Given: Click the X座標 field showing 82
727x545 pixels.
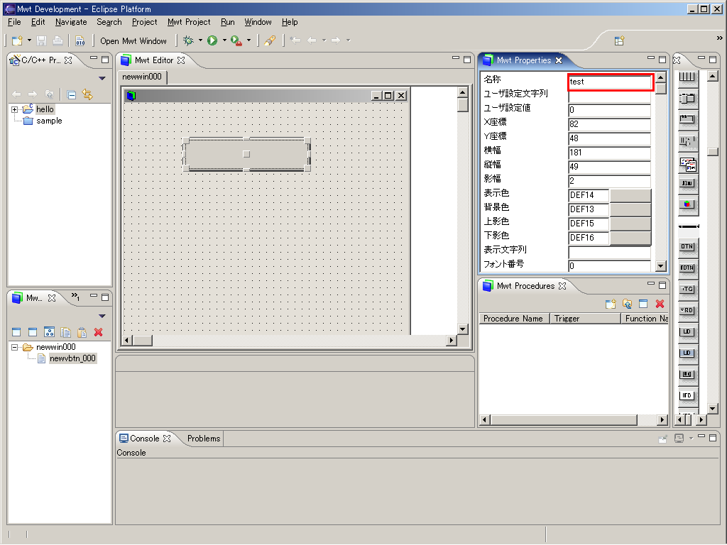Looking at the screenshot, I should pos(609,124).
